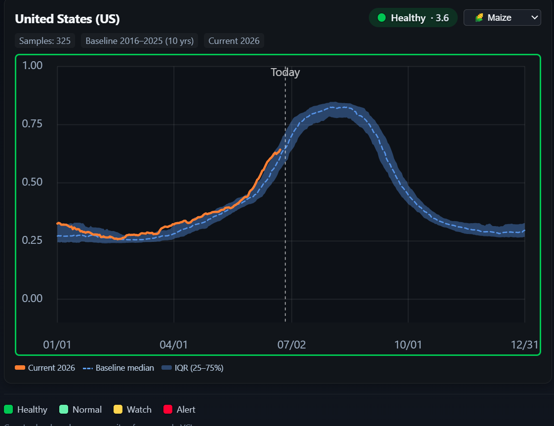Click the Today marker on the chart
The height and width of the screenshot is (426, 554).
[285, 73]
